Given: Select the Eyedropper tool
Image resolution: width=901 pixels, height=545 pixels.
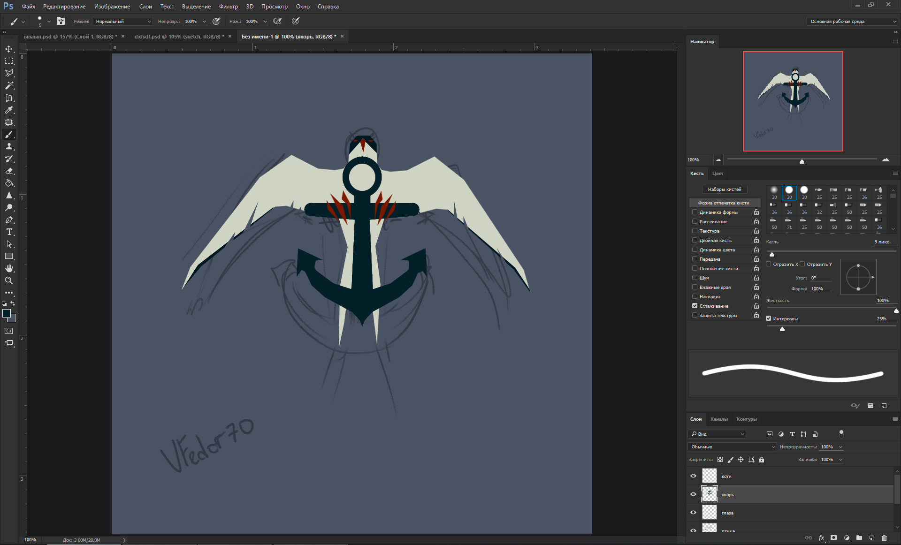Looking at the screenshot, I should [9, 110].
